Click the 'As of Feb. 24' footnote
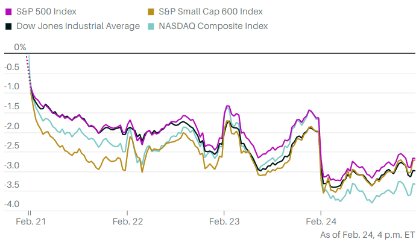This screenshot has width=419, height=242. [368, 234]
